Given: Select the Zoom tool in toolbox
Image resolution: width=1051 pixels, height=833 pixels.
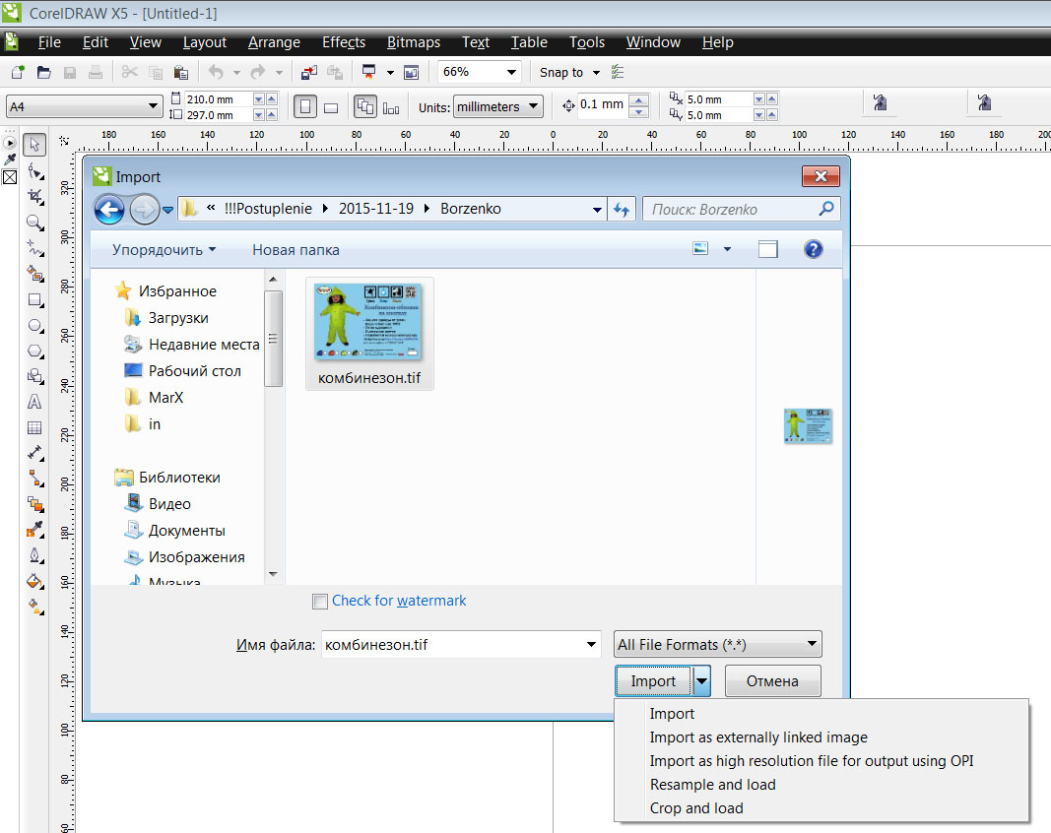Looking at the screenshot, I should [x=34, y=223].
